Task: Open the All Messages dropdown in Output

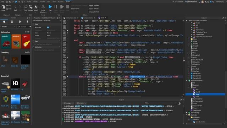Action: click(x=68, y=103)
